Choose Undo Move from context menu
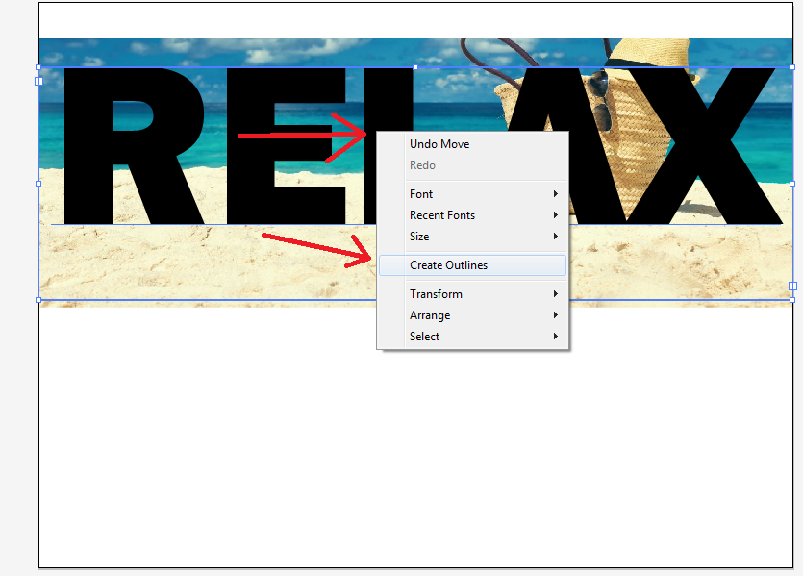Screen dimensions: 803x576 [472, 144]
